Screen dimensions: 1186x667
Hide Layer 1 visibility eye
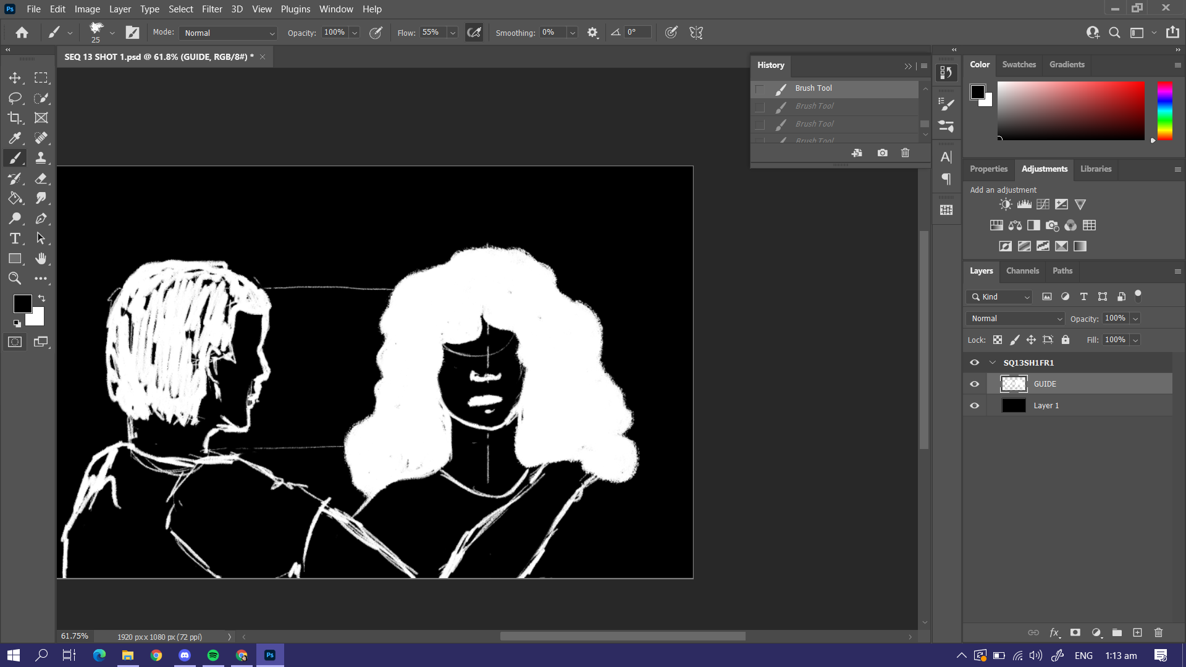click(x=974, y=406)
